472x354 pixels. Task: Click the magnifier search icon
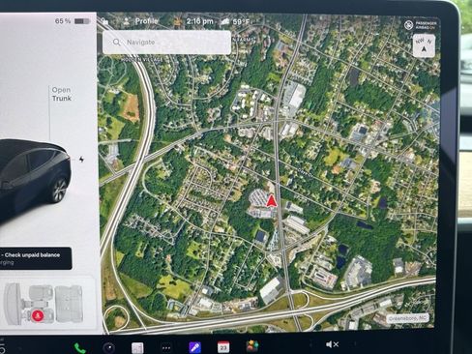tap(116, 43)
